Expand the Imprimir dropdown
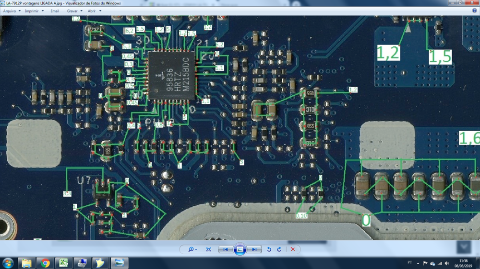The width and height of the screenshot is (480, 269). coord(34,11)
